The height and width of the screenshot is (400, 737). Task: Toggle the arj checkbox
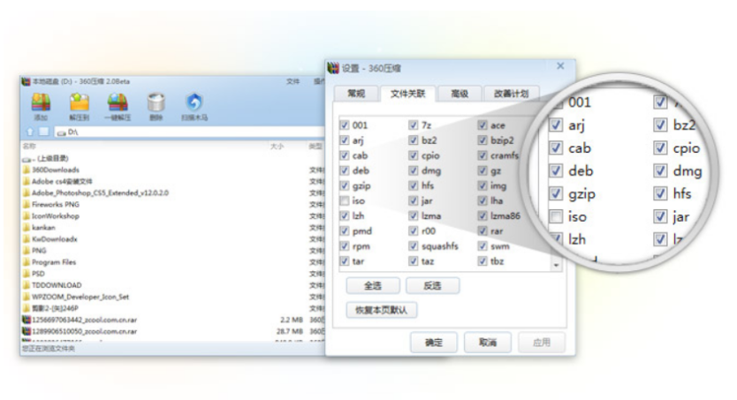[345, 140]
